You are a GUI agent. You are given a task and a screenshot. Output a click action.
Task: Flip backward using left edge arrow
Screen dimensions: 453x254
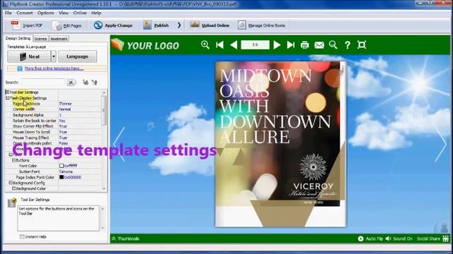point(119,144)
